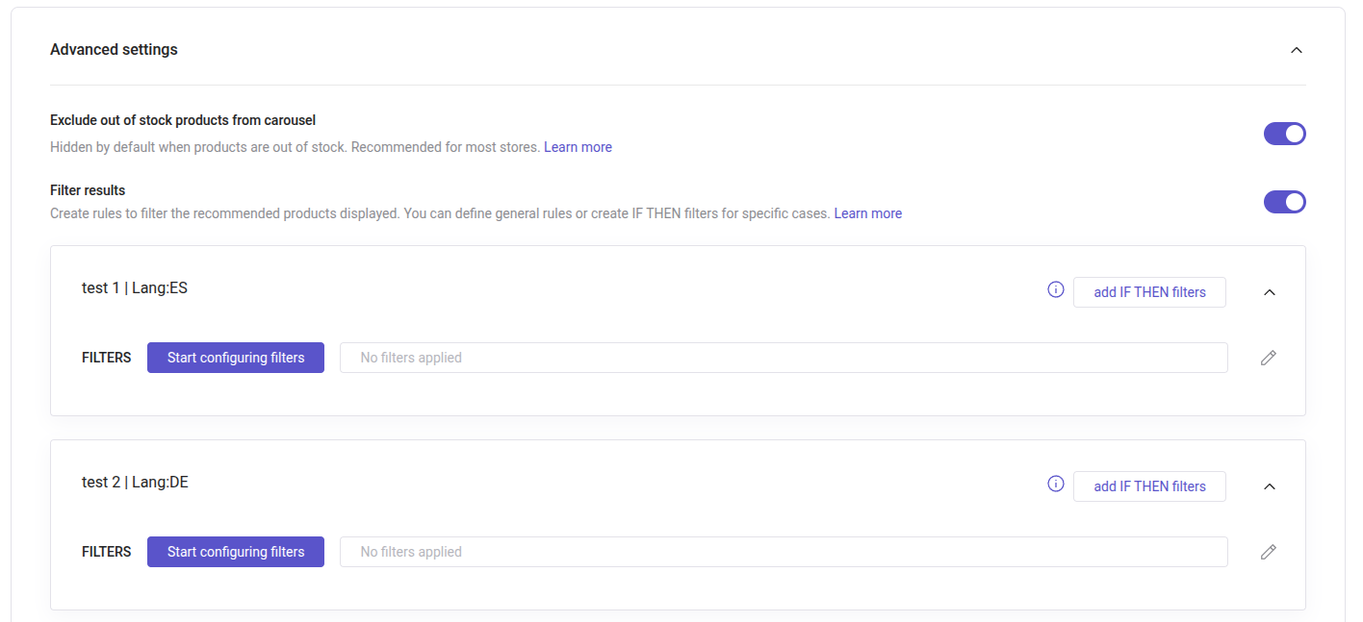Click the test 1 | Lang:ES title
Screen dimensions: 1363x622
[x=135, y=287]
